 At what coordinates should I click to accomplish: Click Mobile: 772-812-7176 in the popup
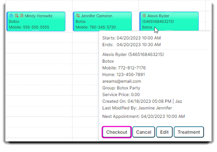(x=124, y=68)
